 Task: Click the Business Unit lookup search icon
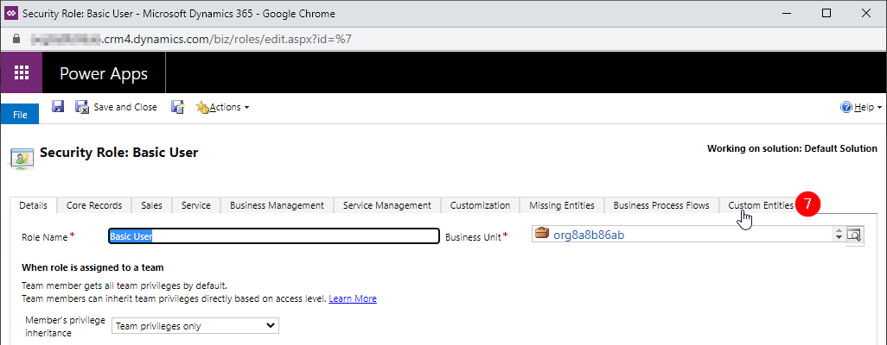pos(854,235)
